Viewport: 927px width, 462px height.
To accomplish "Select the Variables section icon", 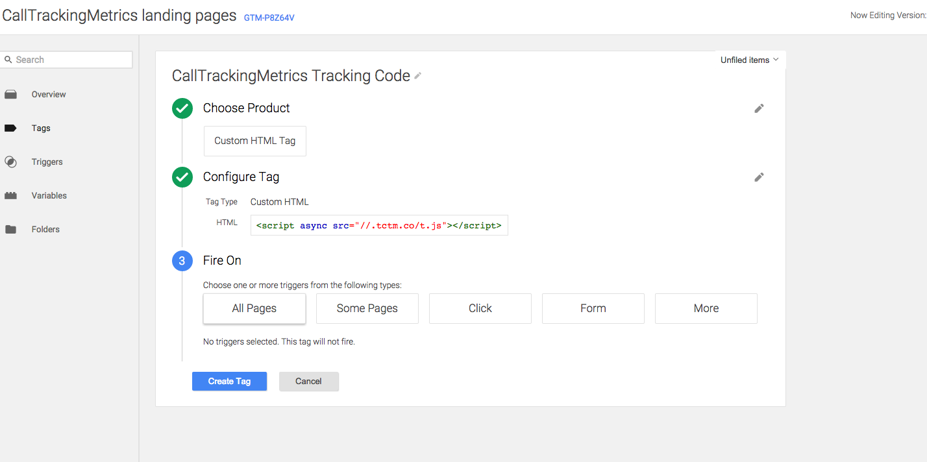I will coord(12,195).
